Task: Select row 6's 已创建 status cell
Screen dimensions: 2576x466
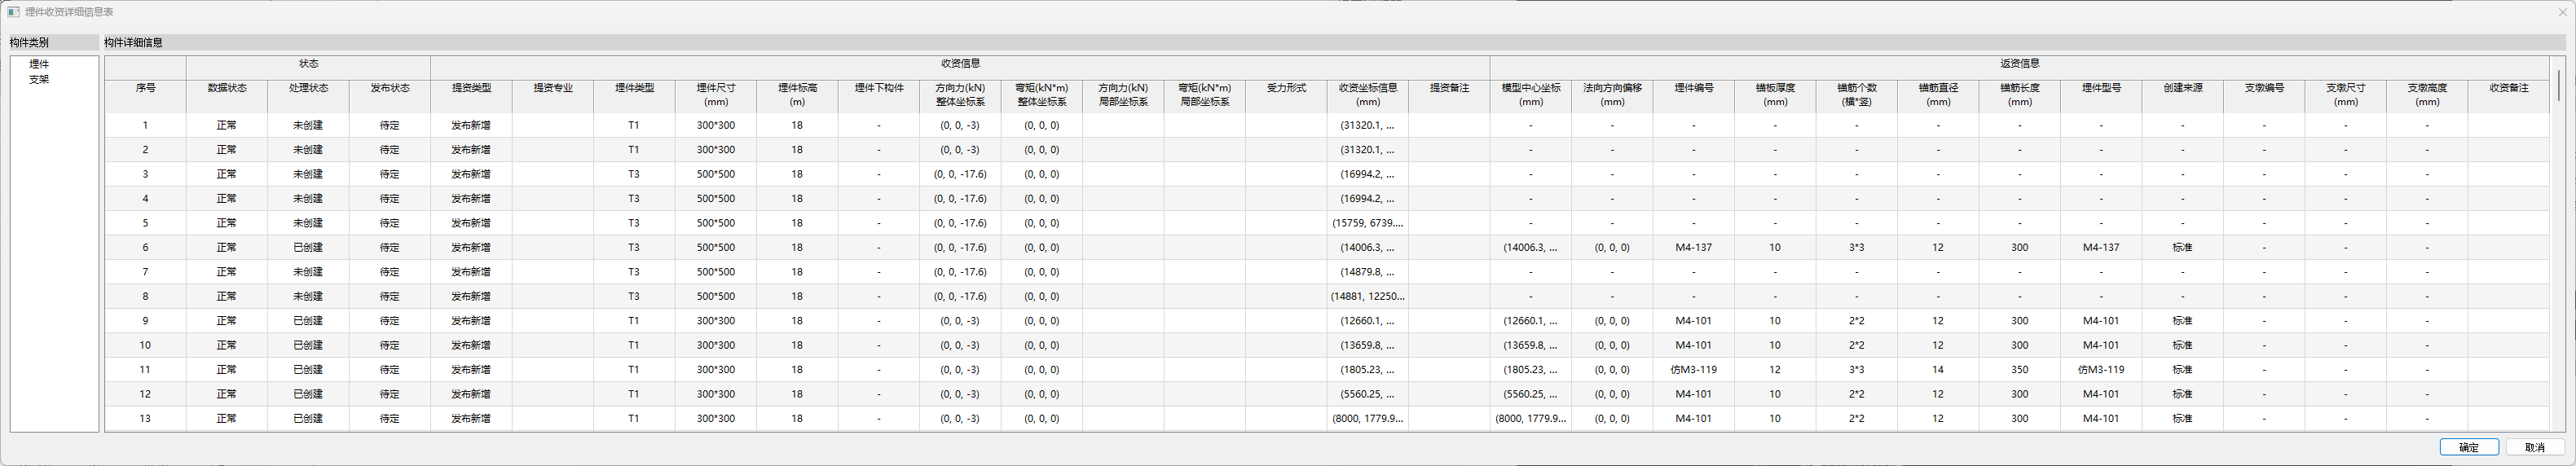Action: click(308, 248)
